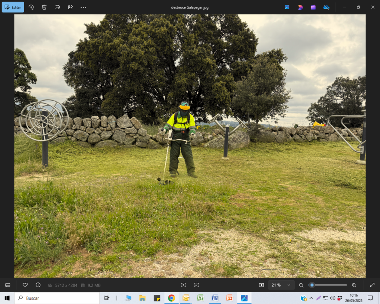Restore down the Photos window
The height and width of the screenshot is (304, 380).
click(x=358, y=7)
